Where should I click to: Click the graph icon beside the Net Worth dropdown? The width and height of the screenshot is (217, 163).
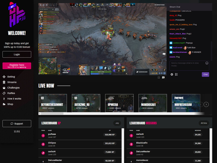[57, 10]
